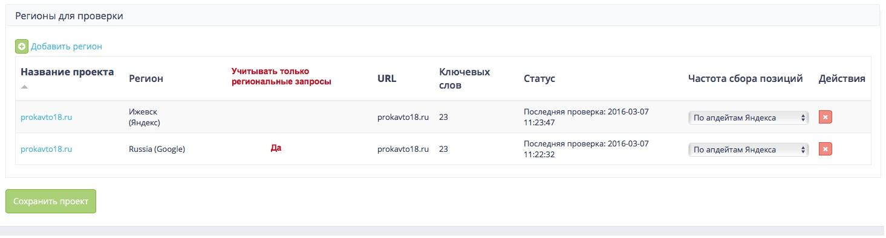Image resolution: width=886 pixels, height=238 pixels.
Task: Click the Регион column header
Action: (x=146, y=78)
